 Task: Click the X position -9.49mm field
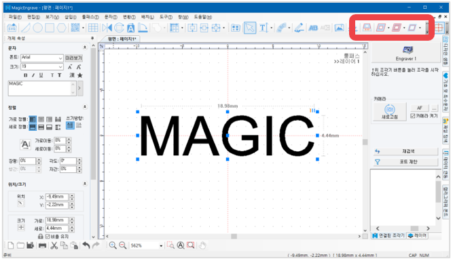pos(57,197)
